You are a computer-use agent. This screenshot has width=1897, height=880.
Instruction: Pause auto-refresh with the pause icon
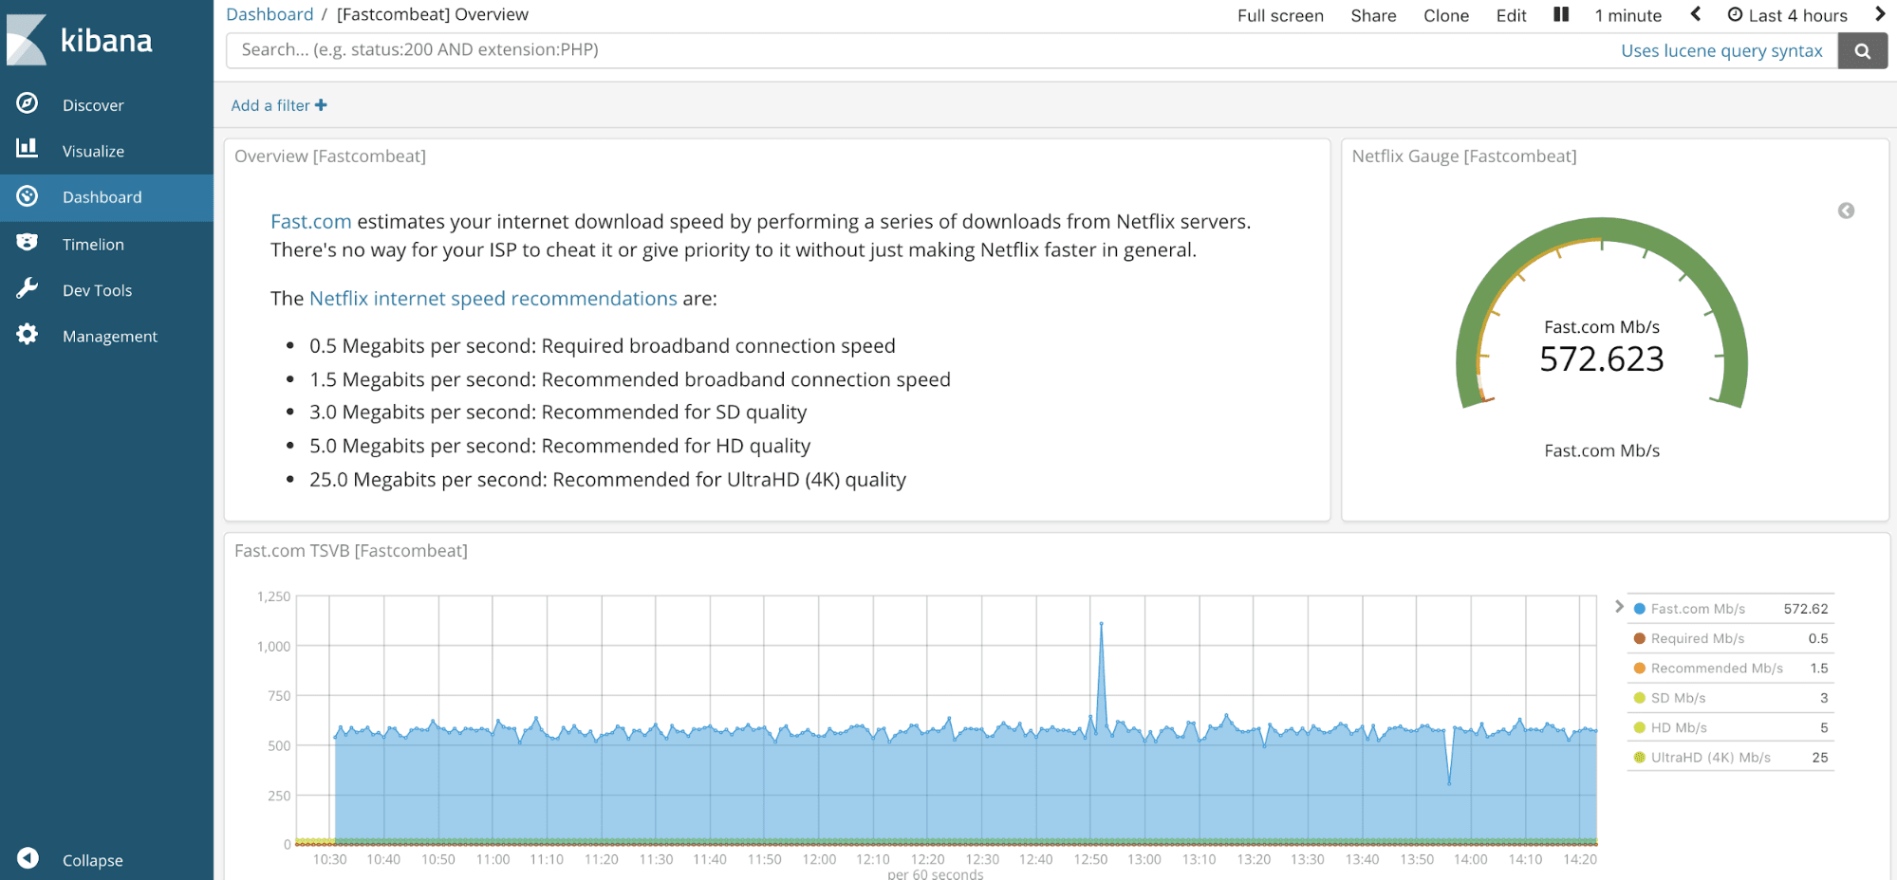pyautogui.click(x=1561, y=14)
